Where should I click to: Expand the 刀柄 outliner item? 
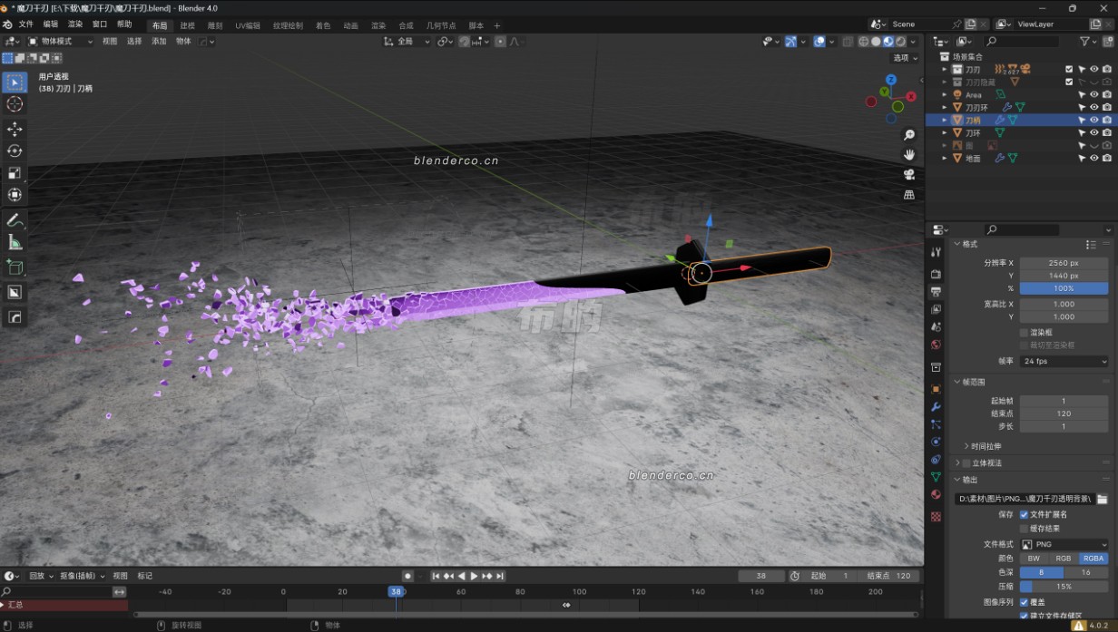click(944, 120)
